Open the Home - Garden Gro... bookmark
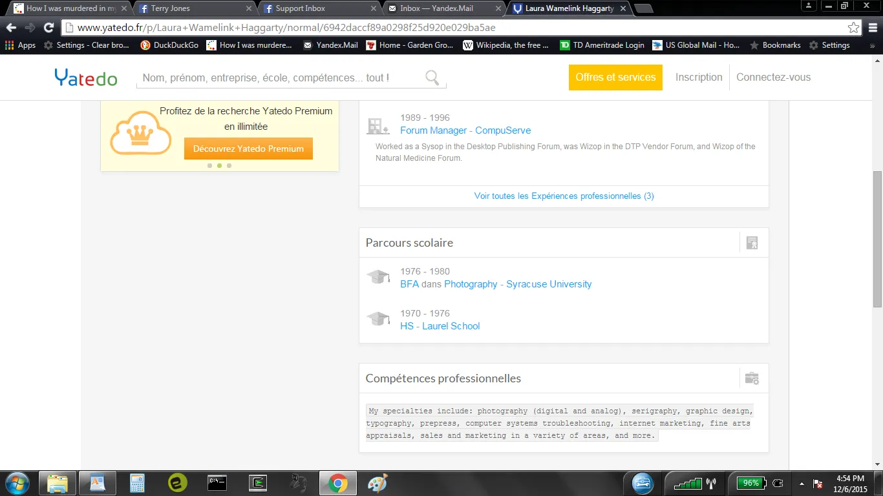 tap(410, 45)
